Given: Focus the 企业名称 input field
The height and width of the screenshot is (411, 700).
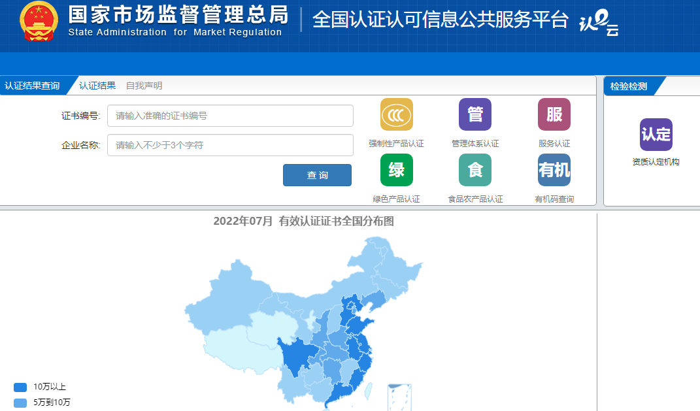Looking at the screenshot, I should [230, 145].
